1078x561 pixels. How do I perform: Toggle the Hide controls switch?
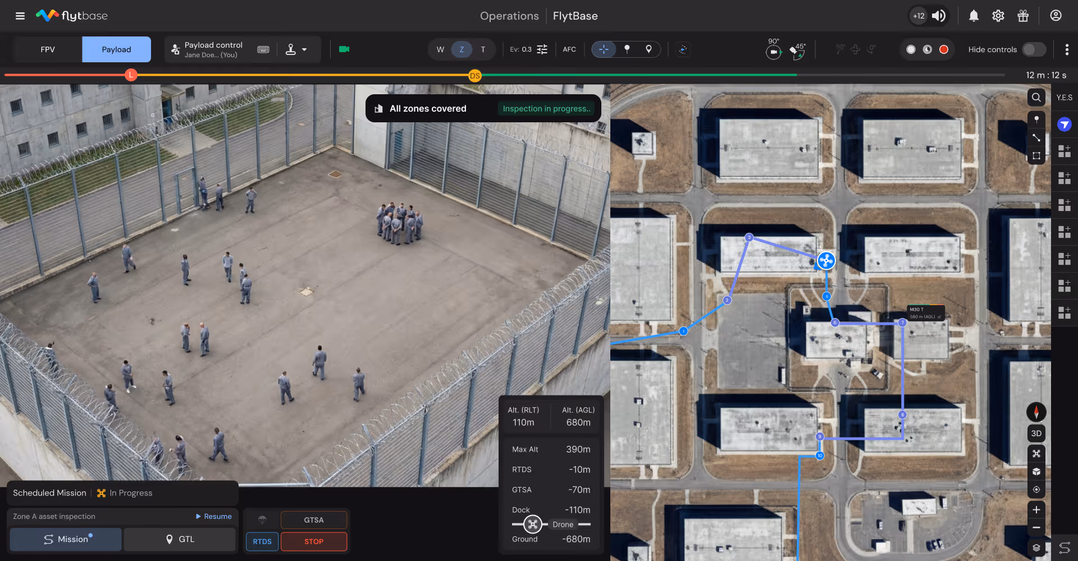click(x=1034, y=49)
